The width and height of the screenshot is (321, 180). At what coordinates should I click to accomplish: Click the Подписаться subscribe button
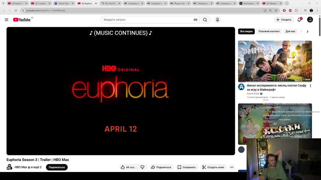pyautogui.click(x=57, y=167)
